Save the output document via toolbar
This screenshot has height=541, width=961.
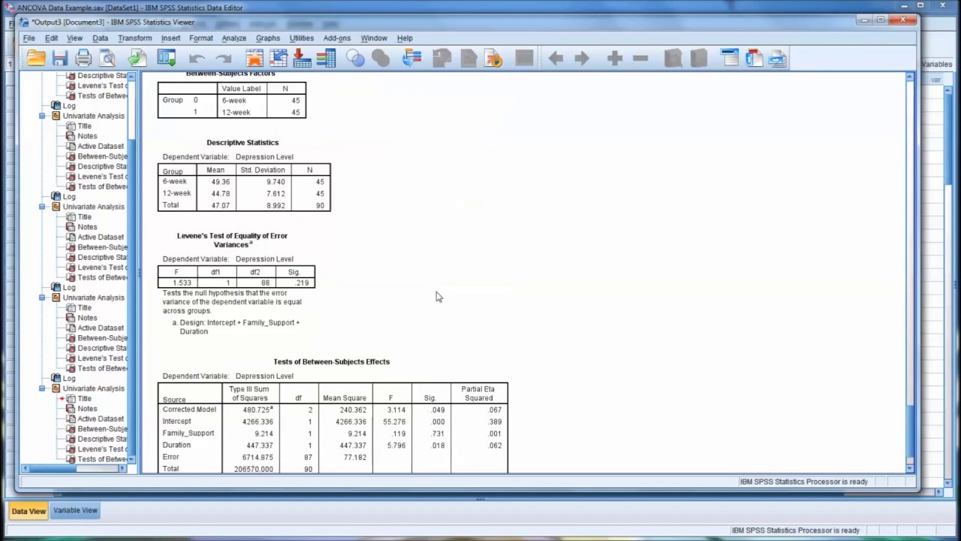(60, 59)
